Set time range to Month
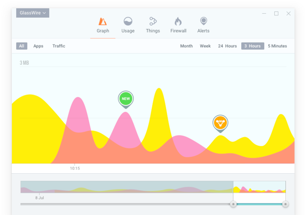The width and height of the screenshot is (306, 215). coord(186,46)
